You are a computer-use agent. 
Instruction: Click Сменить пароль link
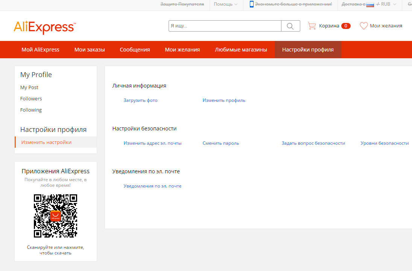coord(221,143)
